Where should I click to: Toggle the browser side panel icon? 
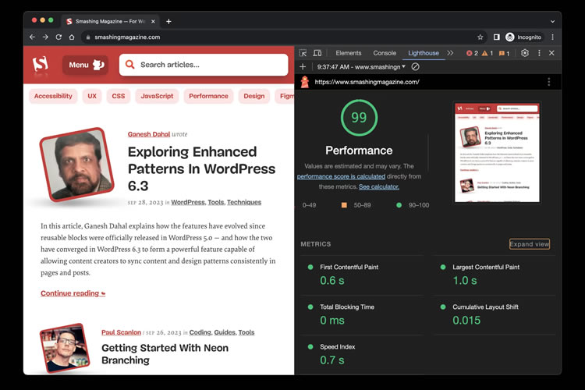pos(496,37)
